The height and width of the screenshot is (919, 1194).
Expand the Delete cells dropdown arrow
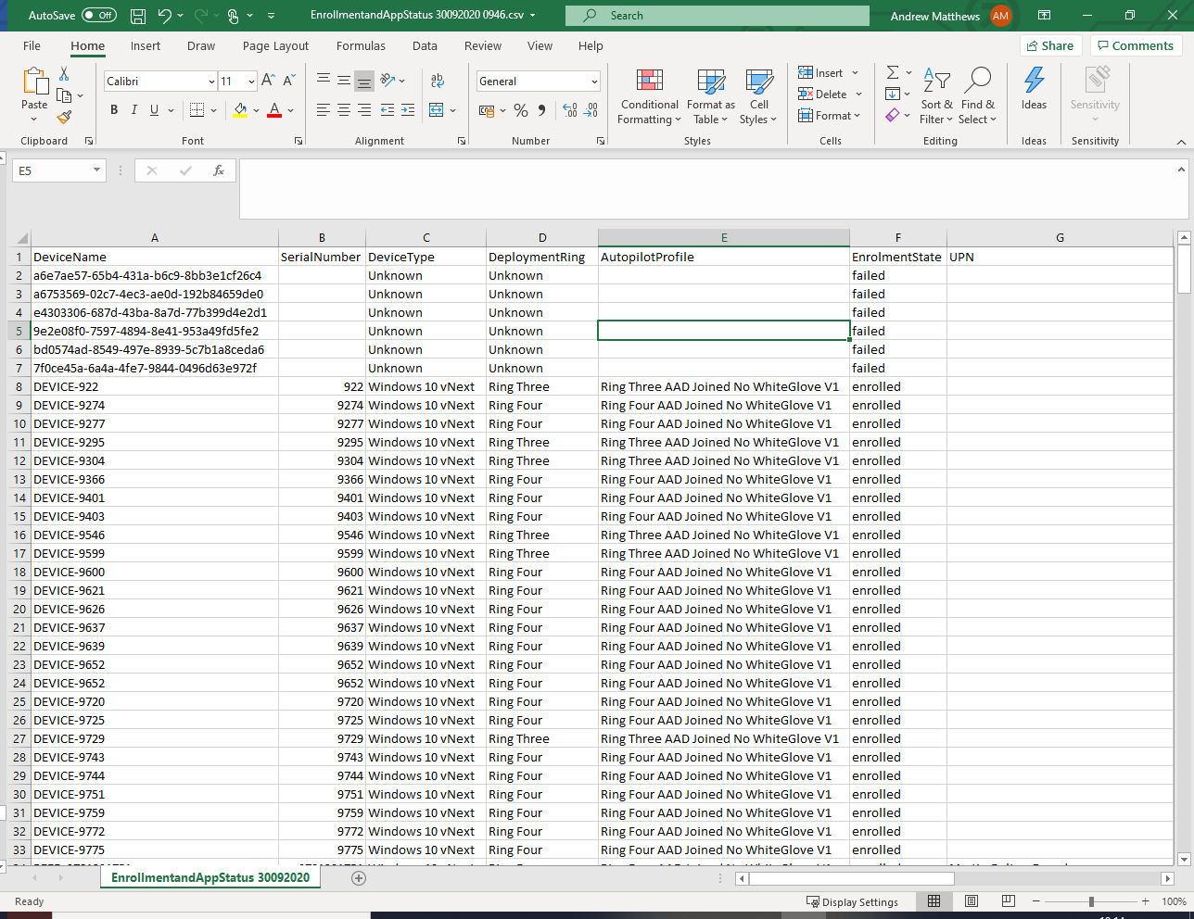tap(858, 94)
